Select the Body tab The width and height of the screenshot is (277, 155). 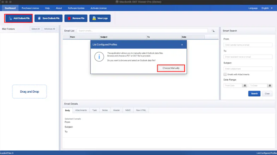pyautogui.click(x=67, y=110)
